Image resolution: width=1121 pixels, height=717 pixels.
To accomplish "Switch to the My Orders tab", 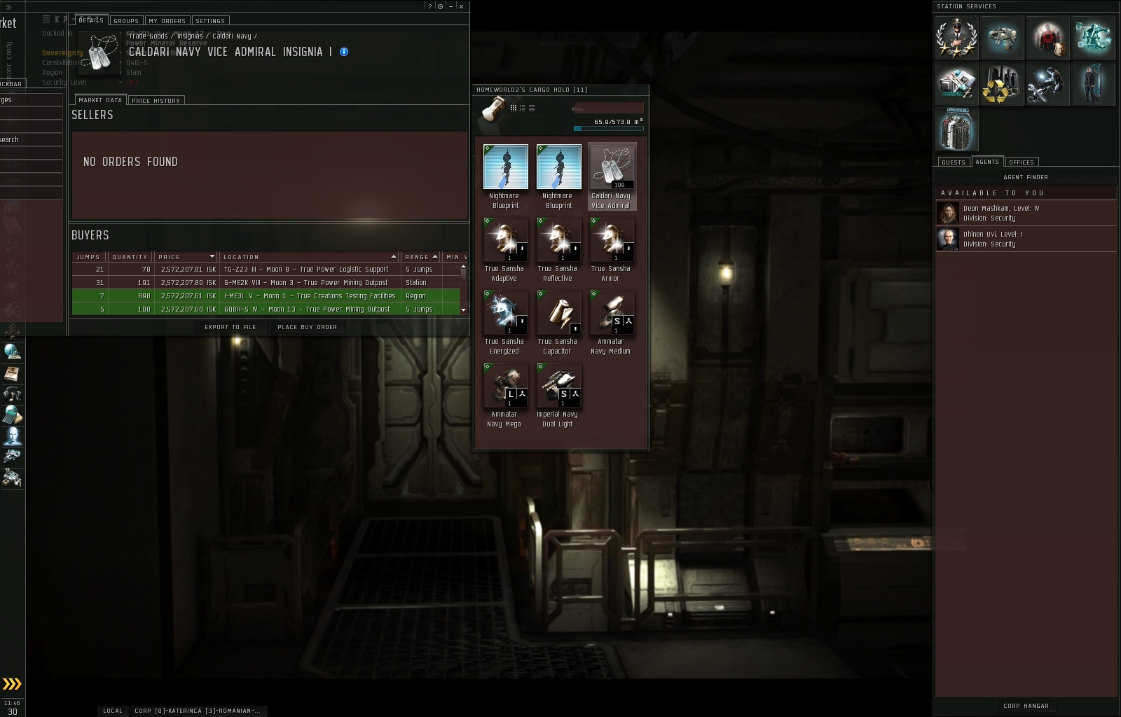I will point(167,21).
